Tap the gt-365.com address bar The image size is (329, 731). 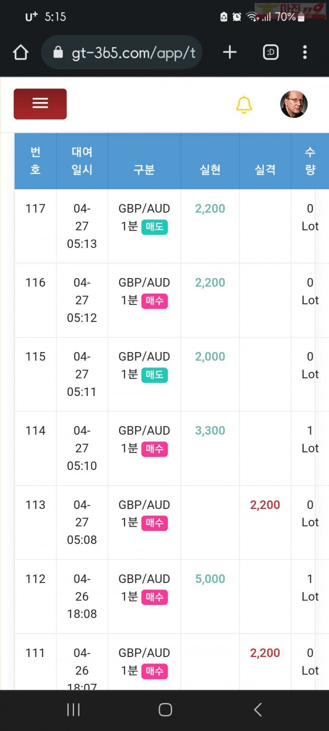click(122, 52)
